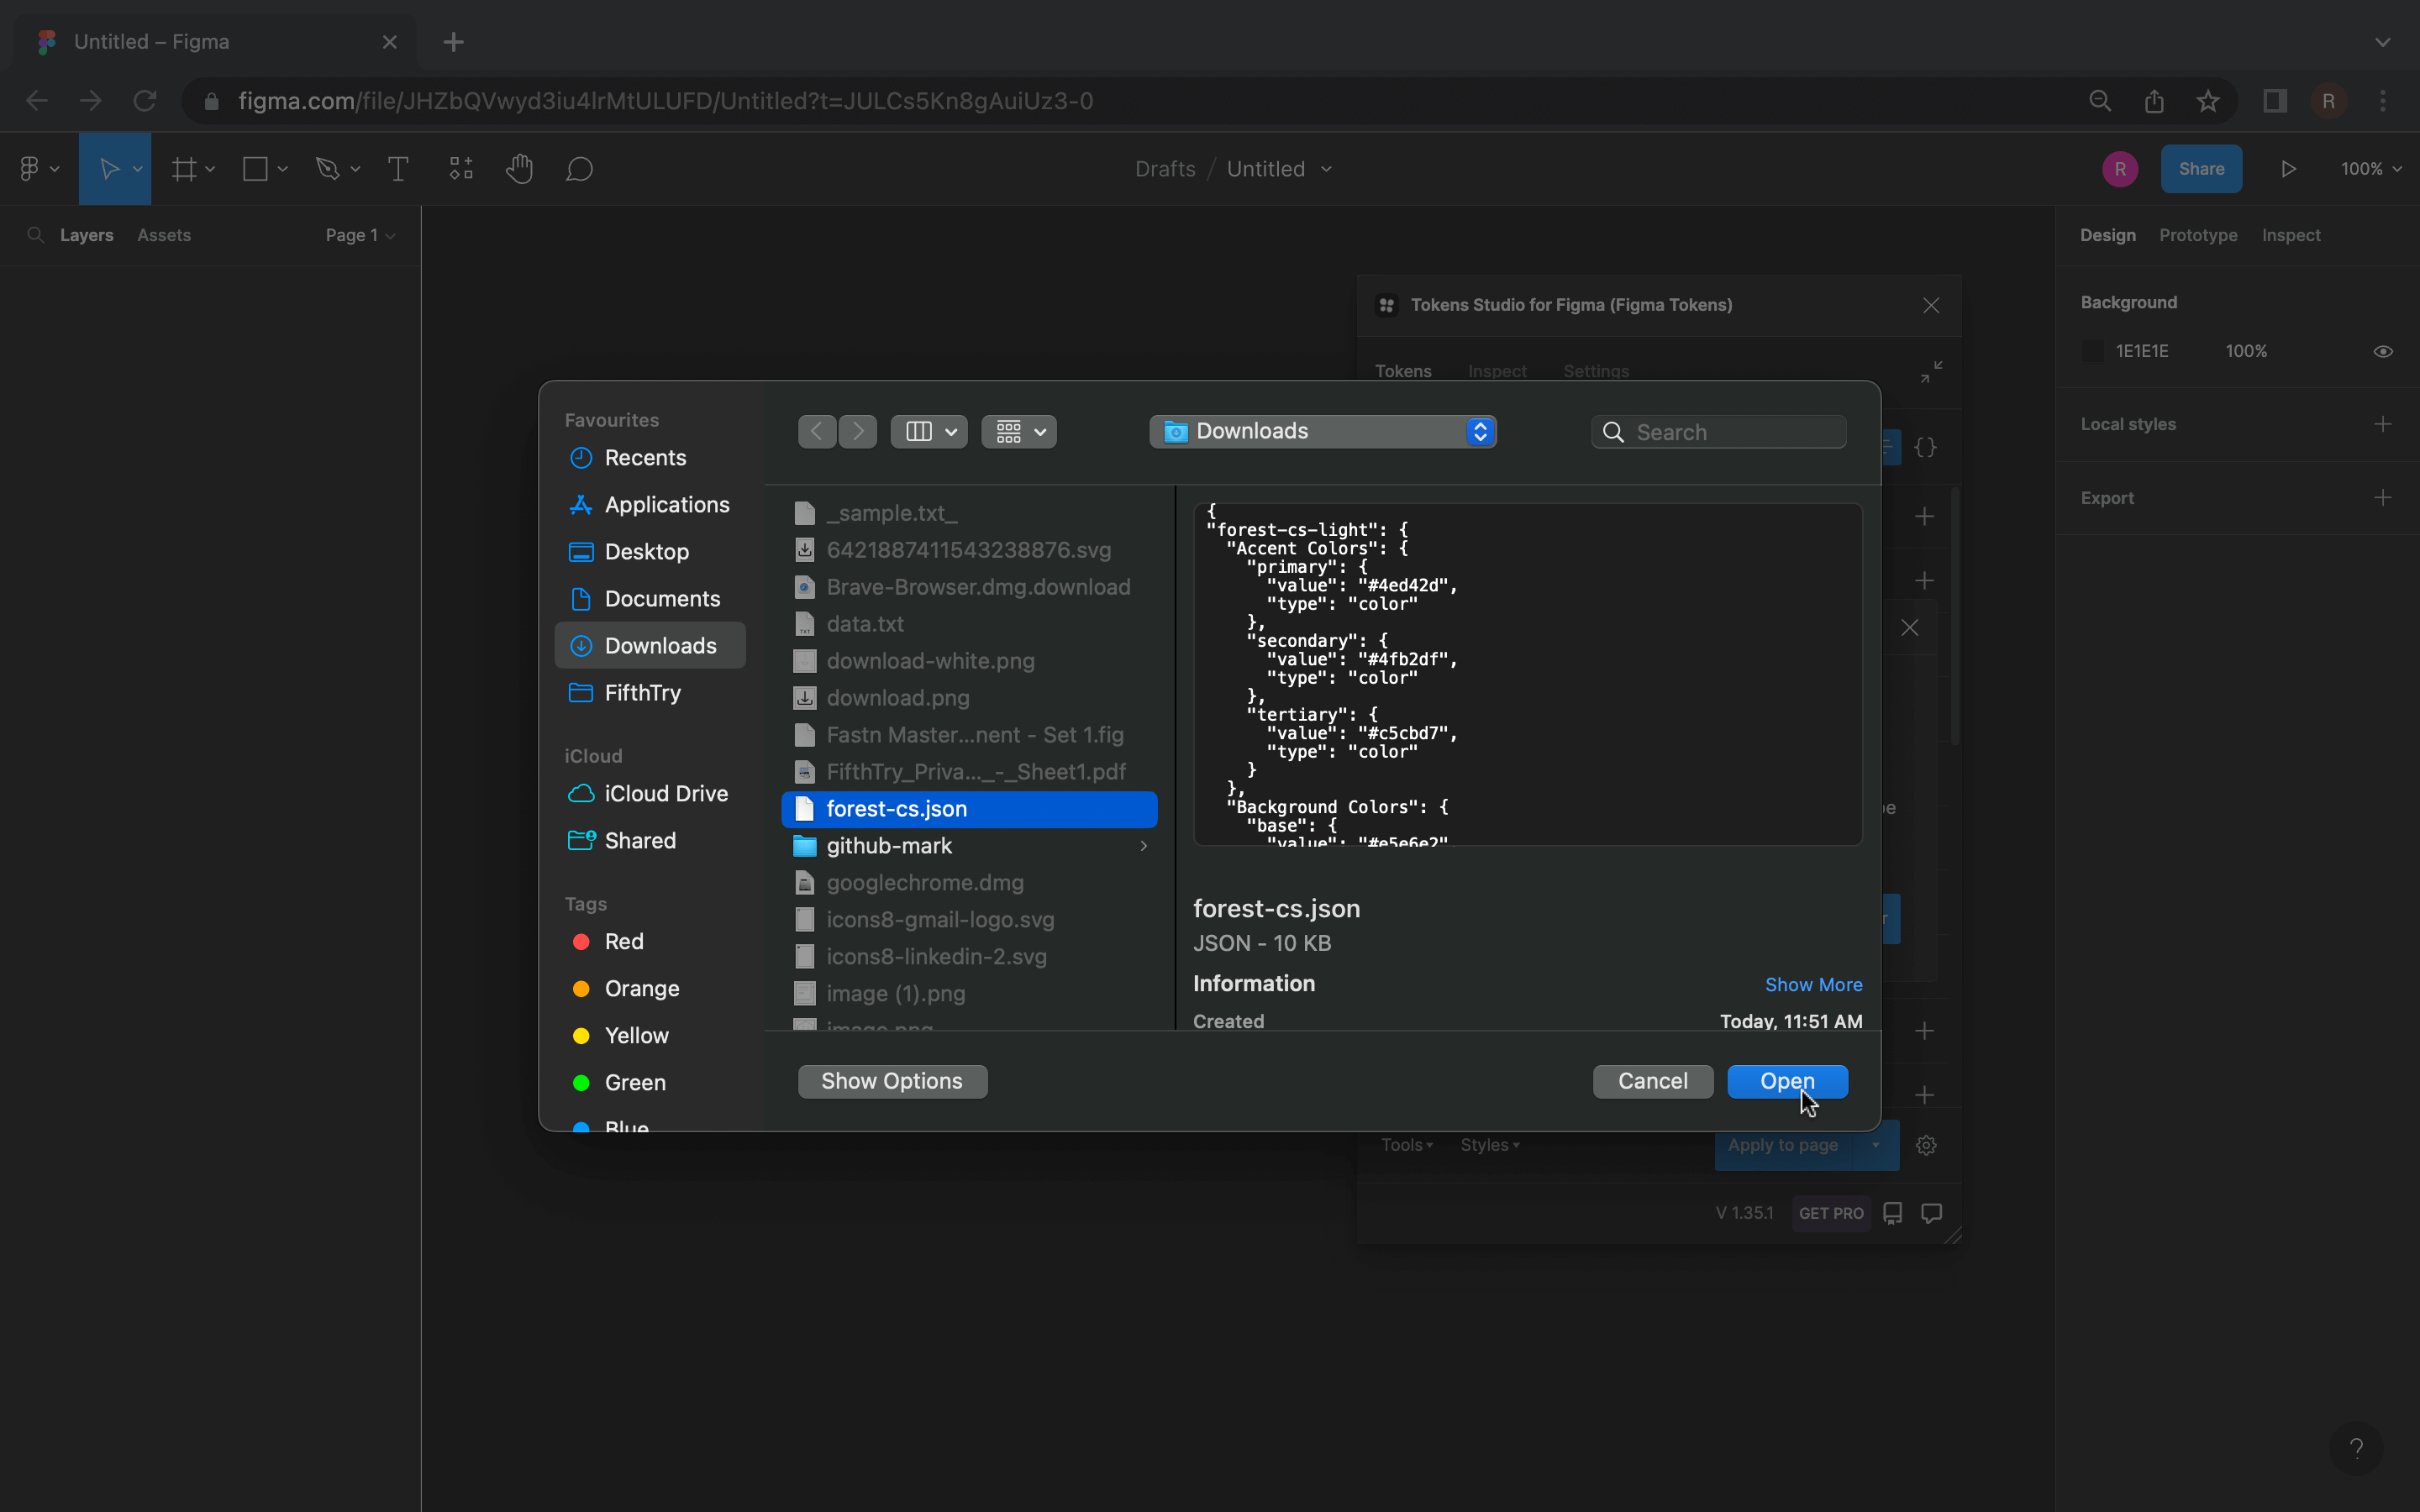Click the Show More link
The width and height of the screenshot is (2420, 1512).
(x=1813, y=985)
